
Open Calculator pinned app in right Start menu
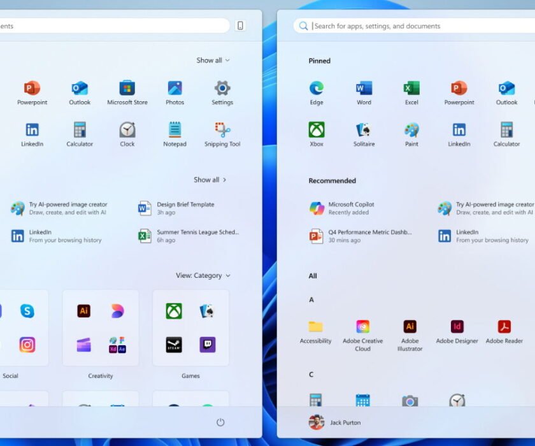(507, 134)
